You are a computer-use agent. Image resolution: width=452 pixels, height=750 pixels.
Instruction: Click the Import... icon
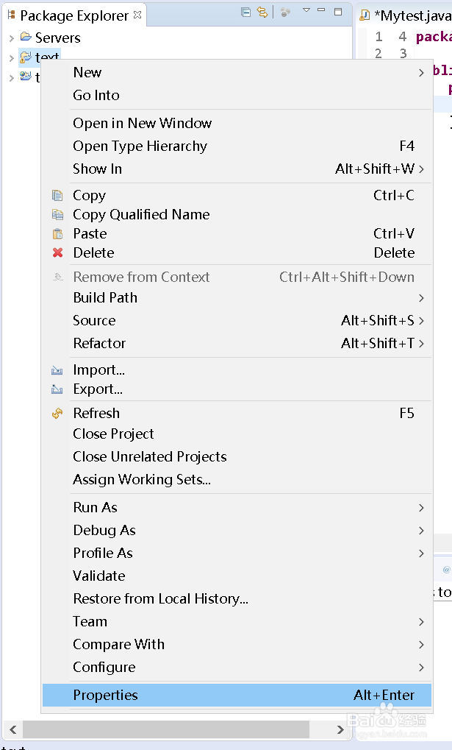[57, 369]
